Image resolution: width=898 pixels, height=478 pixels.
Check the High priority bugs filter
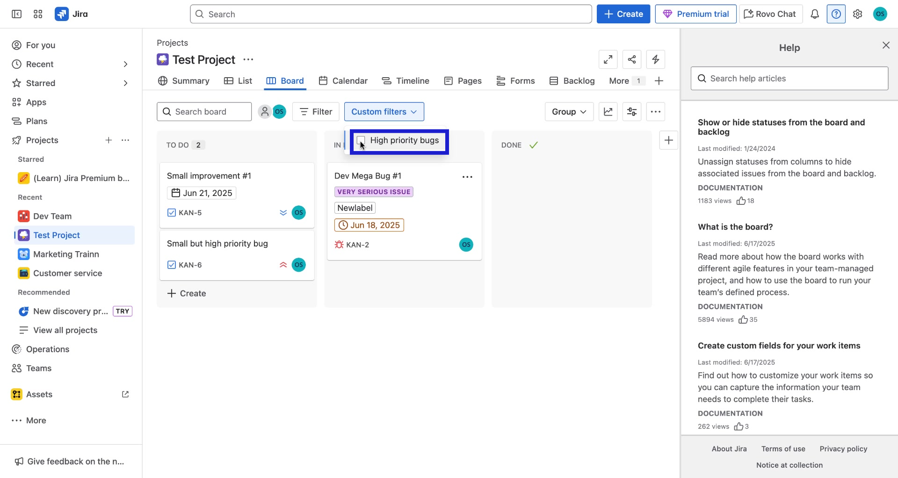coord(361,140)
